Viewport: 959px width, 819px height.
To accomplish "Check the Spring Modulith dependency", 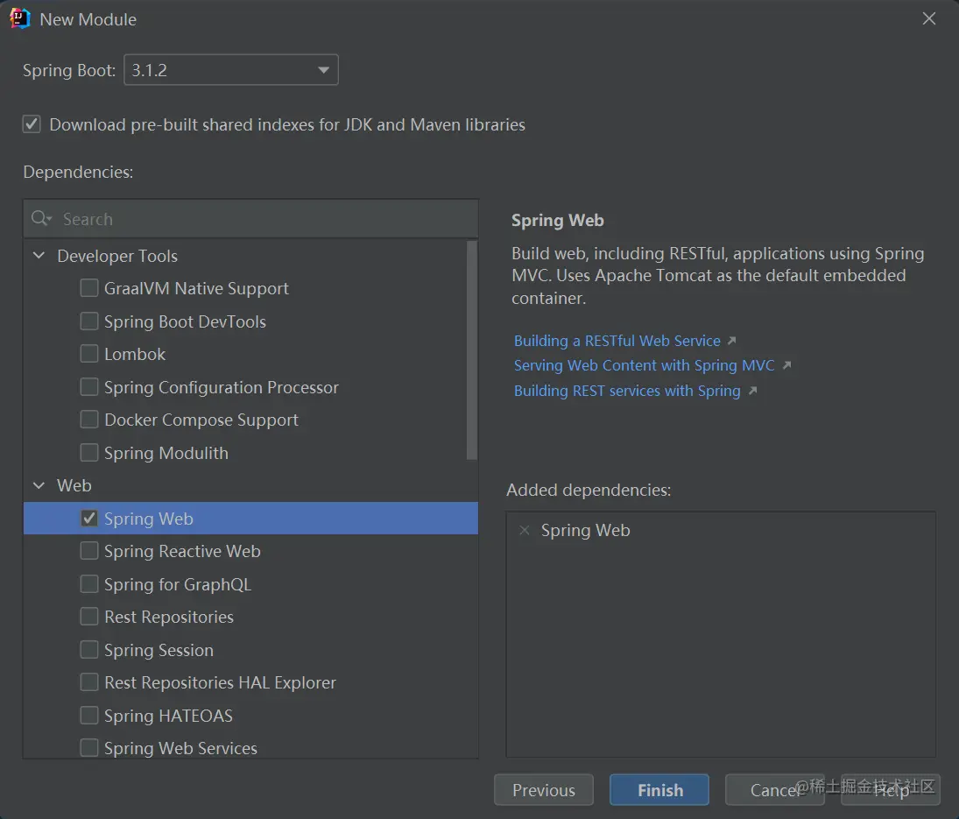I will click(x=89, y=453).
